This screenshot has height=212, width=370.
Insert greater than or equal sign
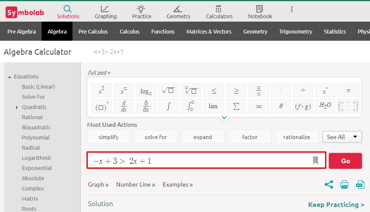point(236,90)
